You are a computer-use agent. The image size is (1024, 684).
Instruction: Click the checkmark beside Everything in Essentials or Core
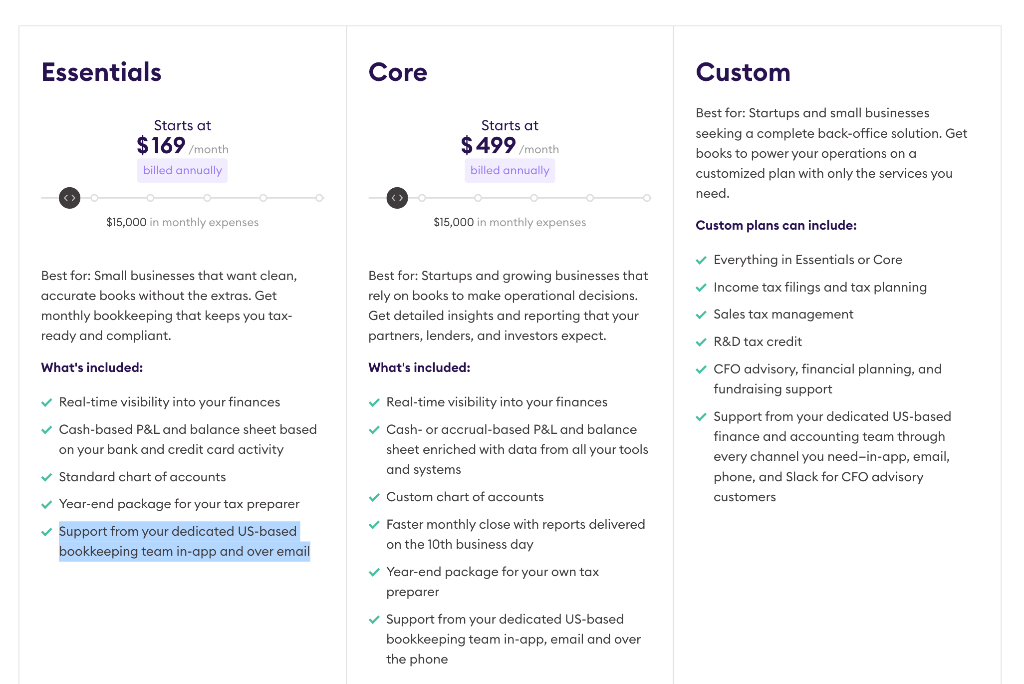pyautogui.click(x=701, y=260)
